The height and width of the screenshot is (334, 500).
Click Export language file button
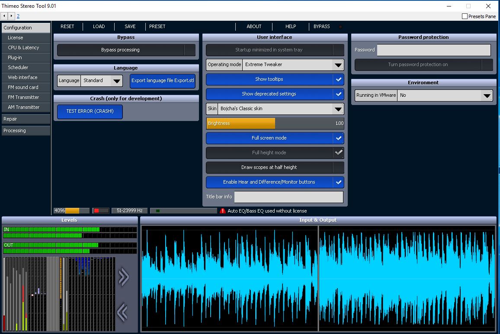click(x=163, y=81)
